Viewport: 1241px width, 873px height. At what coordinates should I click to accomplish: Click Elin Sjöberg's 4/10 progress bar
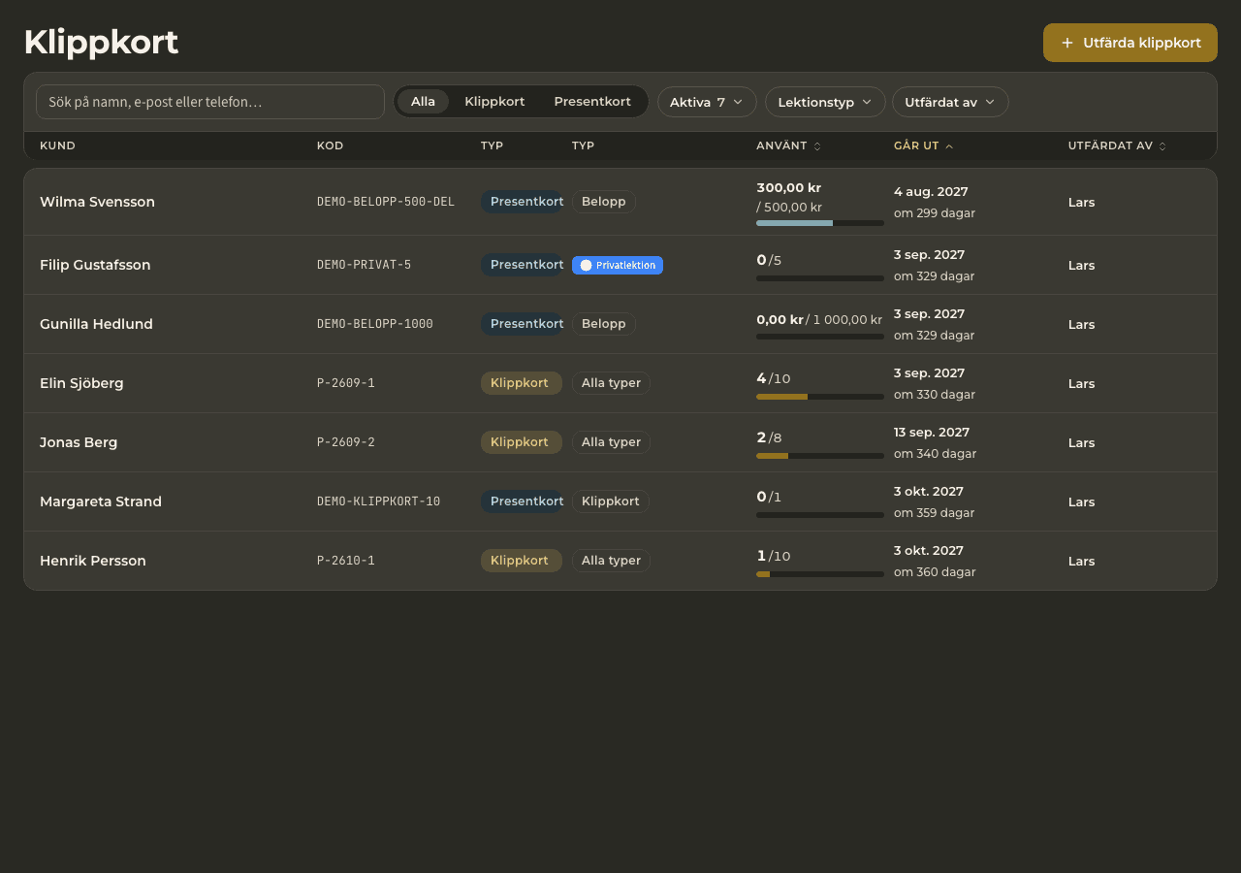pyautogui.click(x=820, y=397)
